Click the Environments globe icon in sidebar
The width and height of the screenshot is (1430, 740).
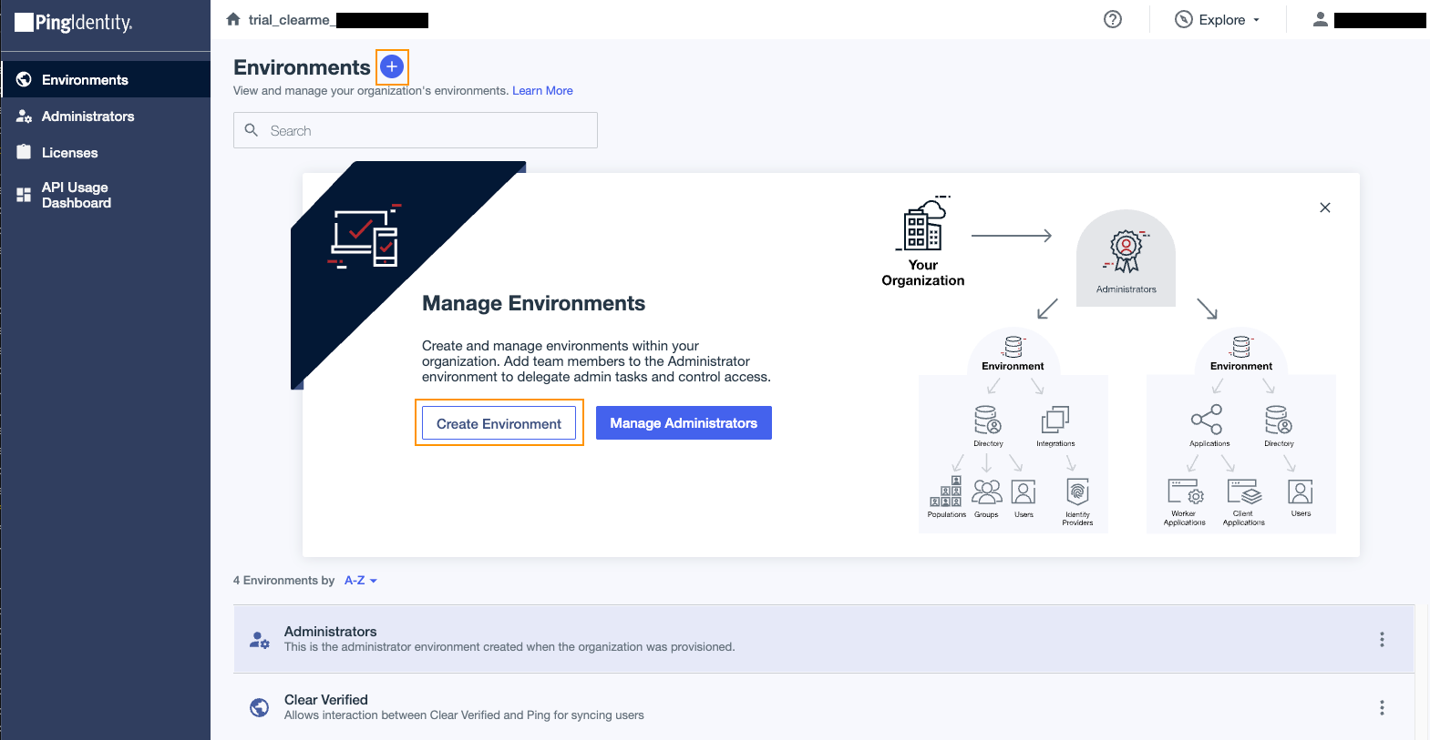24,79
